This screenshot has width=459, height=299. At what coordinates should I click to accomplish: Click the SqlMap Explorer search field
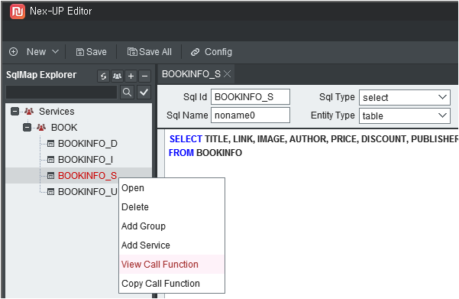coord(61,93)
